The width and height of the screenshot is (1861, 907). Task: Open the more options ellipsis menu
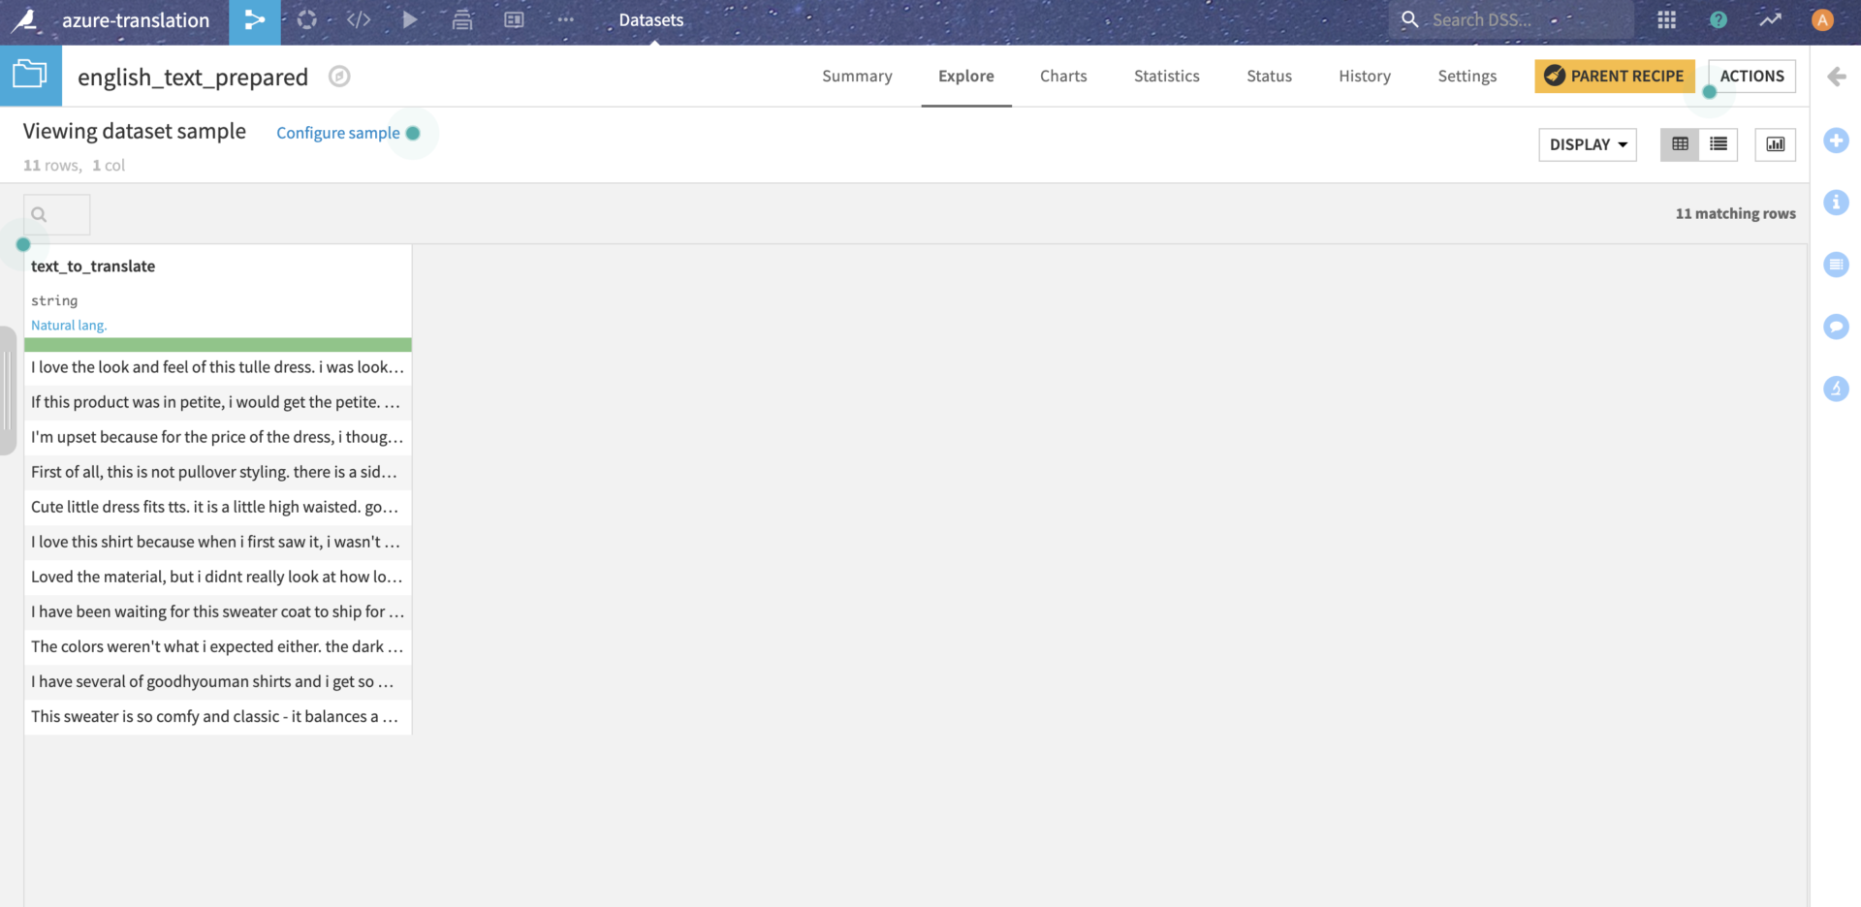coord(565,20)
